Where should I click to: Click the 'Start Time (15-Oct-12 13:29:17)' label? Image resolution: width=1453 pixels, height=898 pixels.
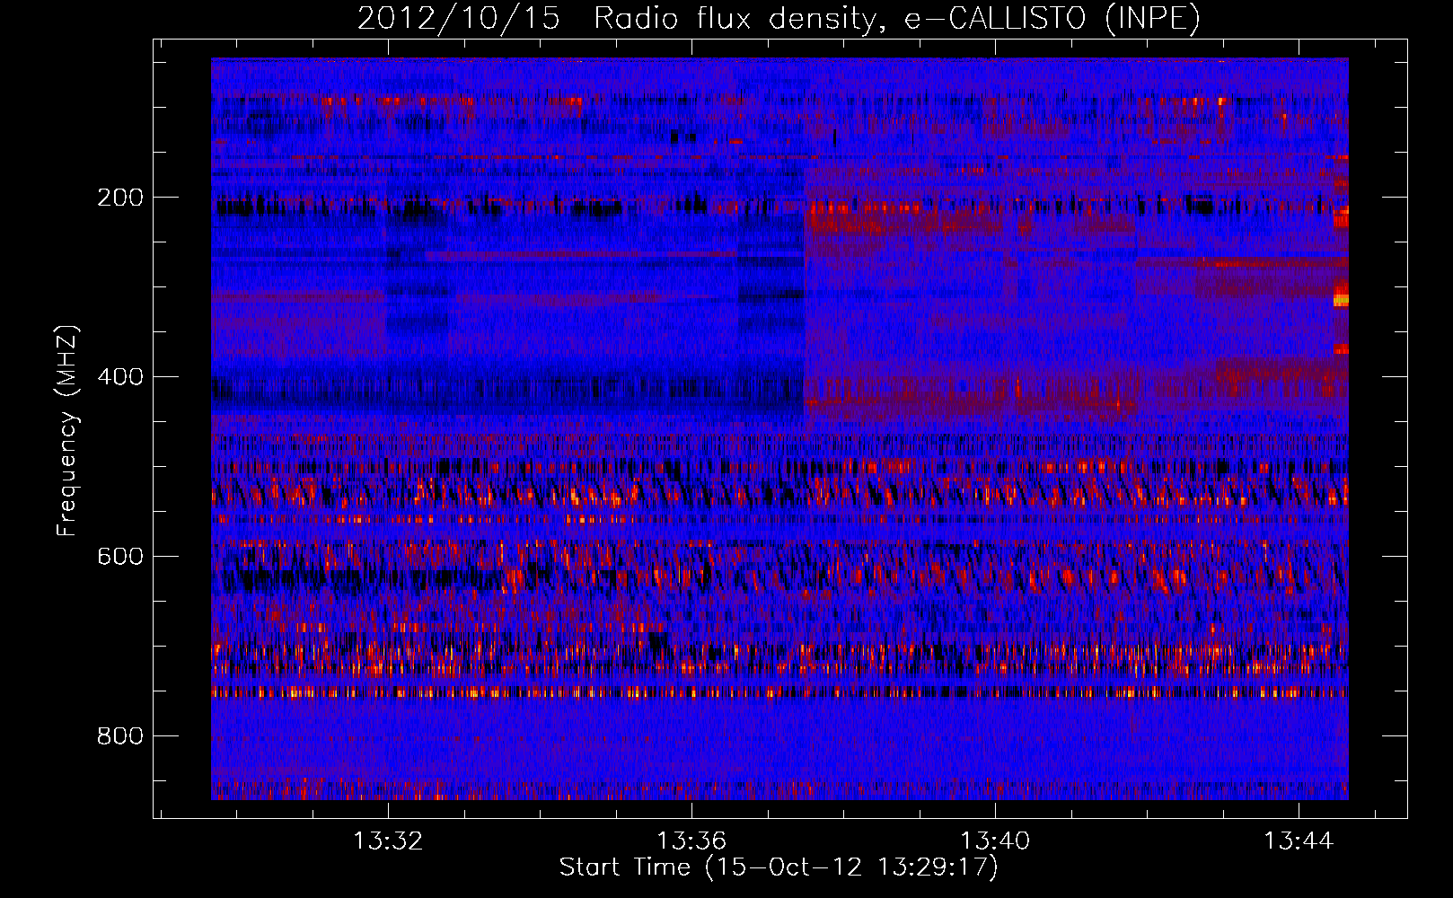pyautogui.click(x=779, y=867)
